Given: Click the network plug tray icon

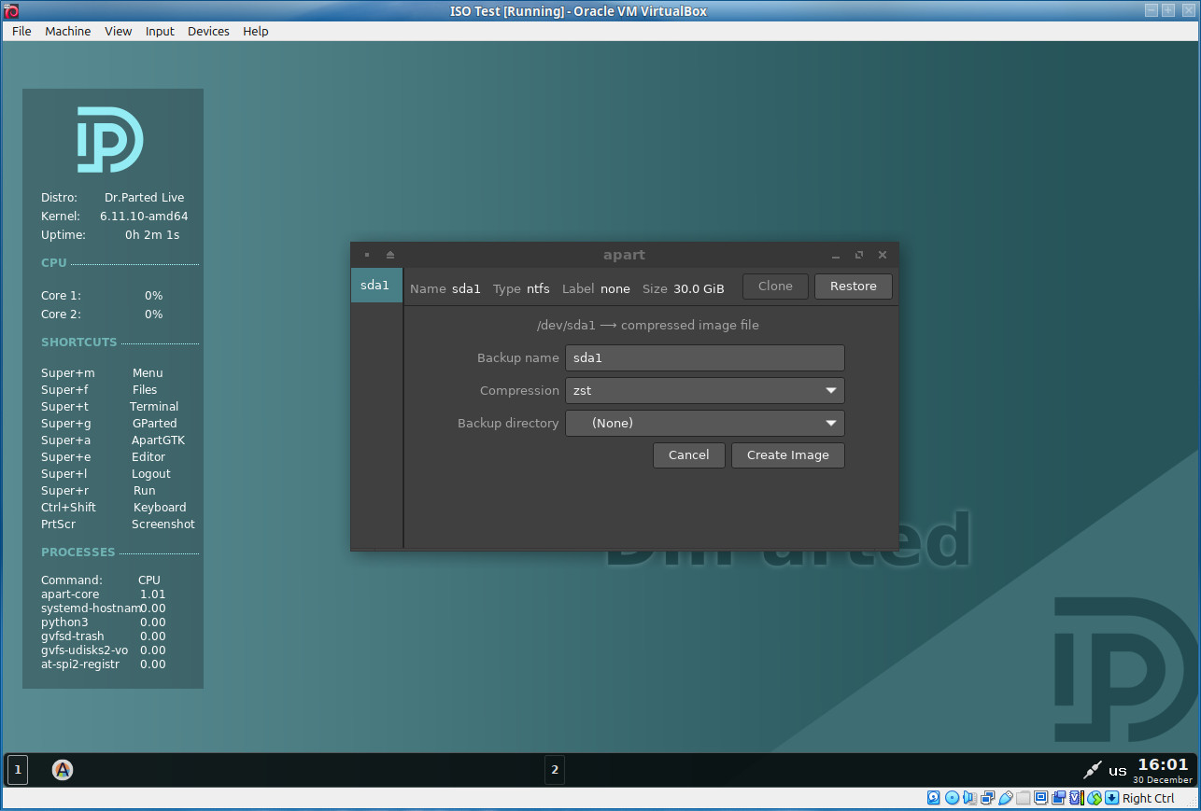Looking at the screenshot, I should click(1092, 770).
